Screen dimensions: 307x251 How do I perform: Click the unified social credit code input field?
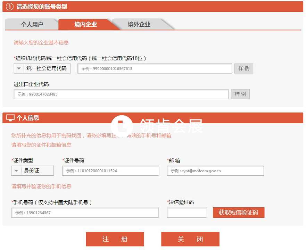click(x=155, y=69)
